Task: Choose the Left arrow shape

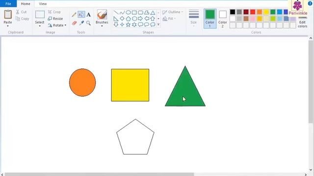Action: click(147, 19)
